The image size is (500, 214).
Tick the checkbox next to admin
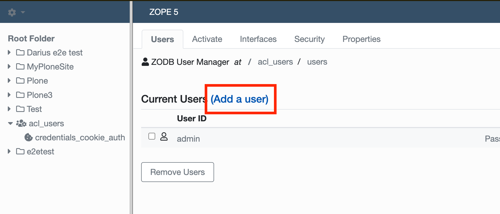point(152,136)
